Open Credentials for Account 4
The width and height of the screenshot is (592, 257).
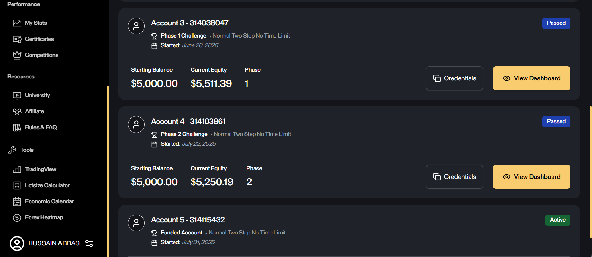[x=454, y=177]
